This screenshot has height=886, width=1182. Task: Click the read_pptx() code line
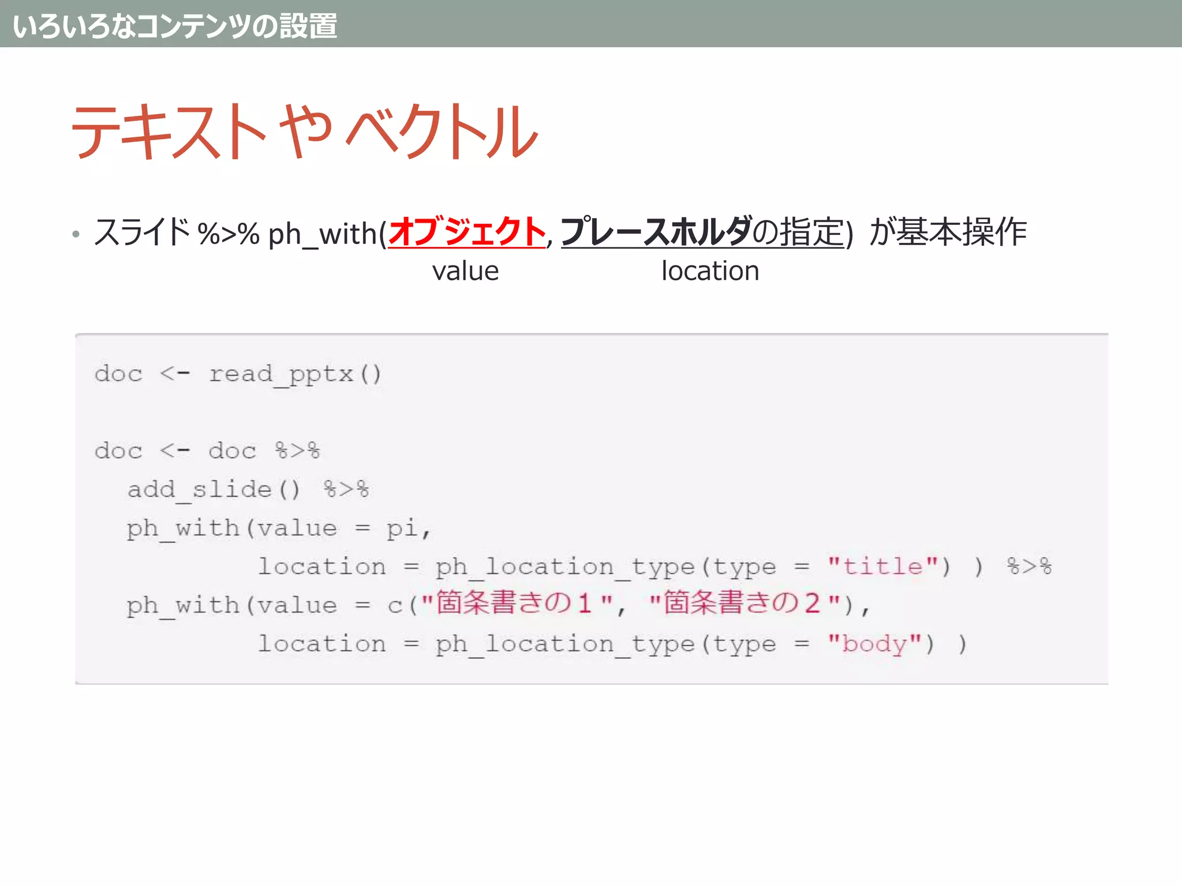coord(238,374)
